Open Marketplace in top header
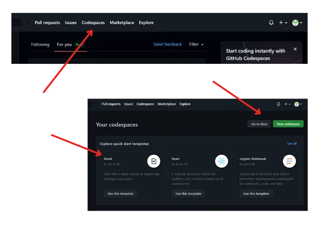Viewport: 319px width, 228px height. (x=122, y=23)
